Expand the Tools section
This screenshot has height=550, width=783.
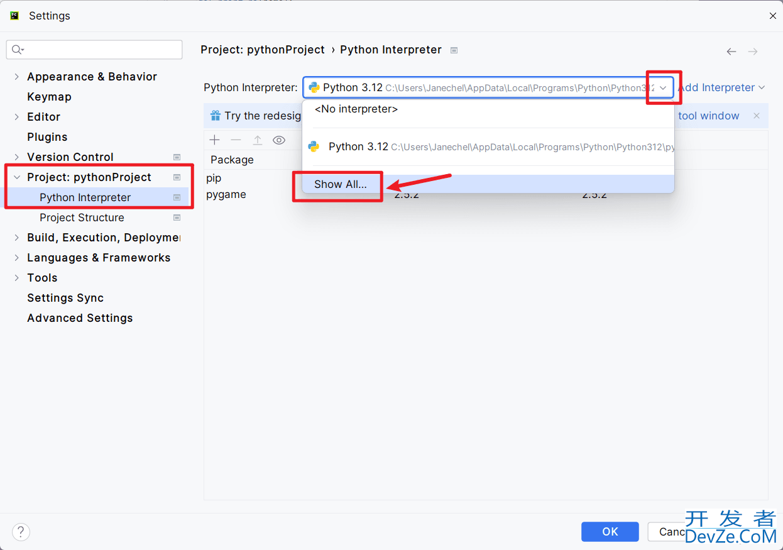coord(17,278)
